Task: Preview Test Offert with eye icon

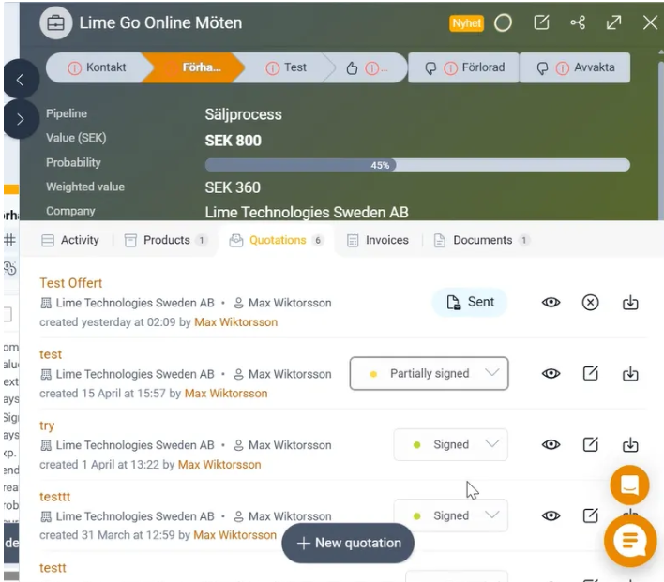Action: [551, 302]
